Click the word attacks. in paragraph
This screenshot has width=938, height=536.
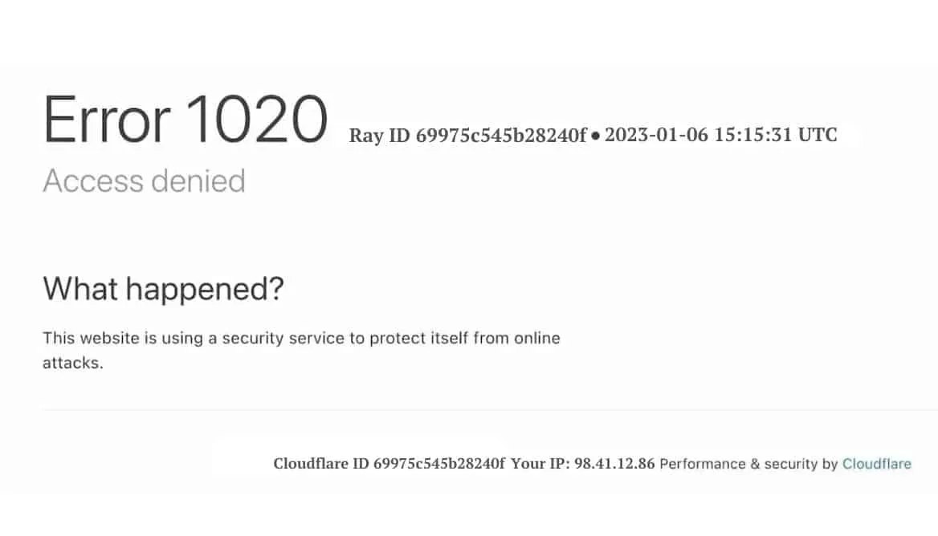73,363
